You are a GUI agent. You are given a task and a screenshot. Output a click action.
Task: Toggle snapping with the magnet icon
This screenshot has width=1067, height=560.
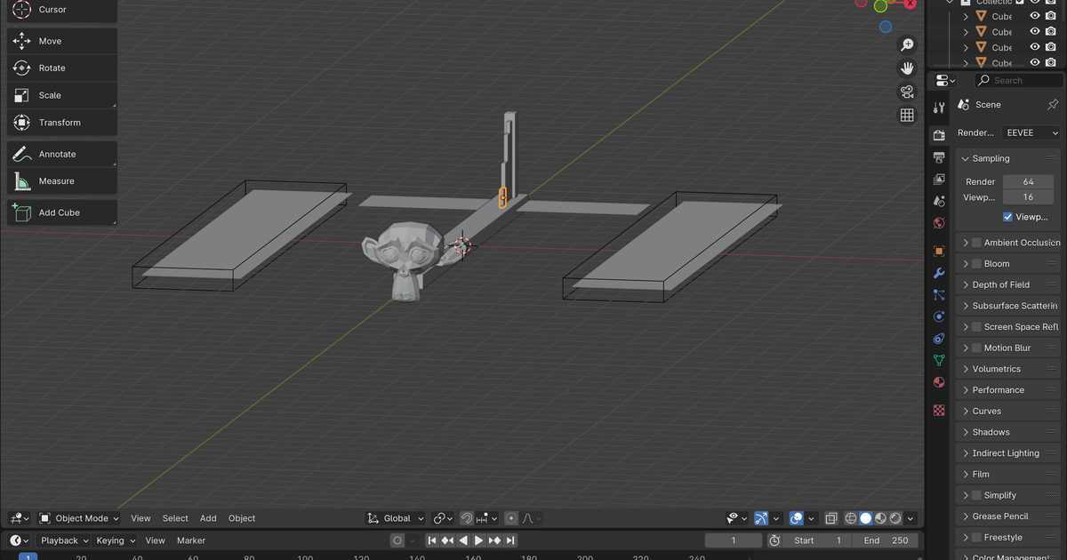pyautogui.click(x=467, y=518)
